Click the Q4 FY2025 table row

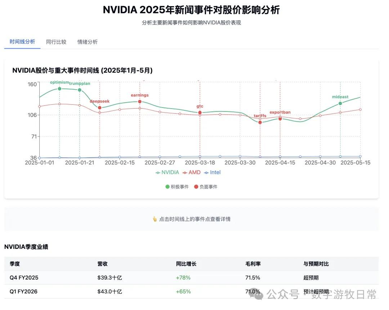tap(191, 278)
